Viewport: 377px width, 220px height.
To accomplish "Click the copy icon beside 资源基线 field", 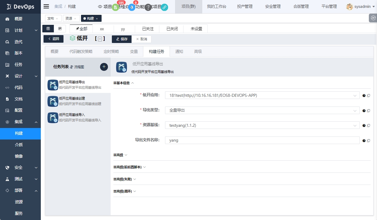I will 369,125.
